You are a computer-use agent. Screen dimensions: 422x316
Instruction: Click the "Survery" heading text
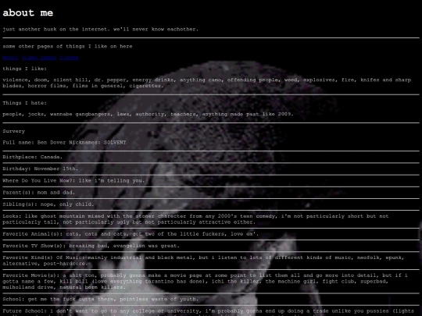[x=14, y=131]
